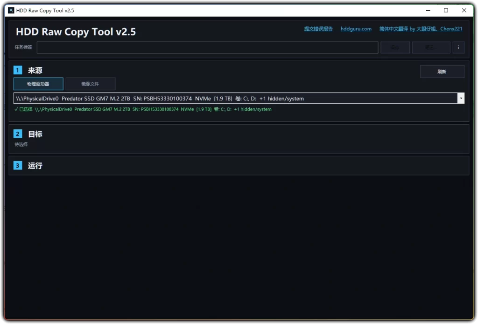Select the 物理驱动器 source mode
478x324 pixels.
tap(38, 84)
